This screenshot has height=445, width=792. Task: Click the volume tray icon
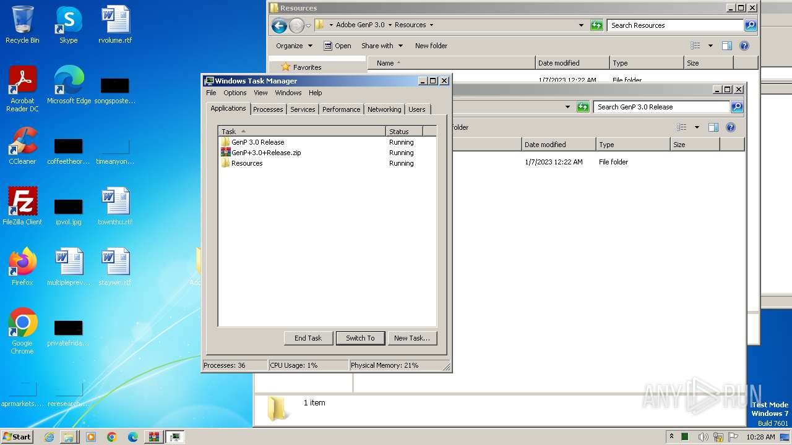[x=703, y=437]
